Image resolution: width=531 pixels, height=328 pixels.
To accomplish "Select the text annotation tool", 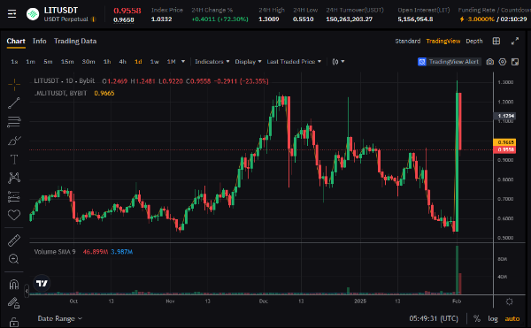I will point(14,159).
